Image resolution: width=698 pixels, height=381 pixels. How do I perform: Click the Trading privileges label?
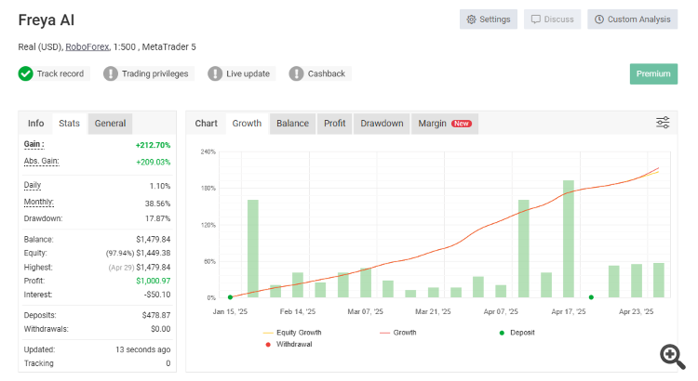click(154, 73)
